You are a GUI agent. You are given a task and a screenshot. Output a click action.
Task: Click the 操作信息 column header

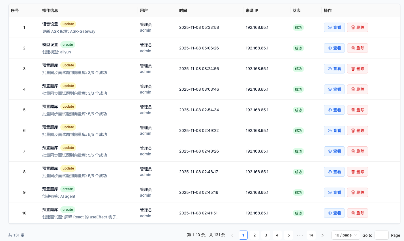tap(50, 10)
